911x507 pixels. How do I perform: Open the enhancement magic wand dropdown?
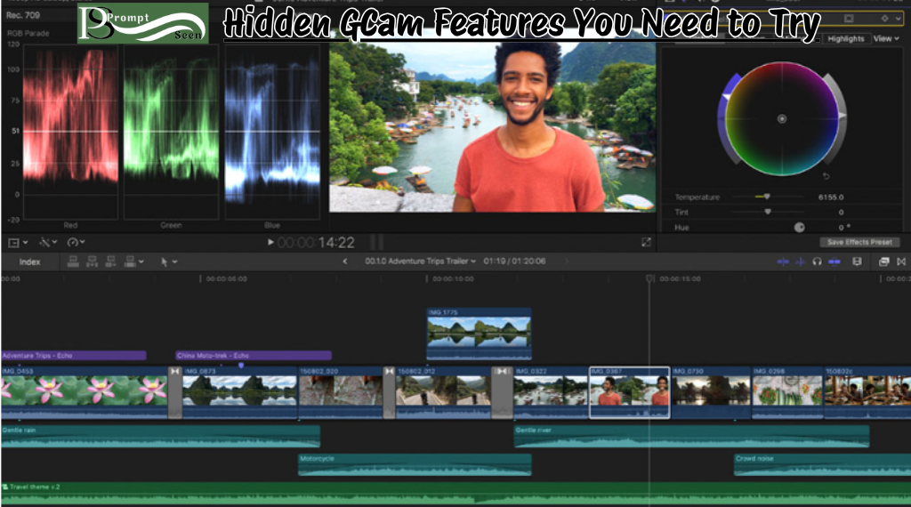click(x=48, y=242)
